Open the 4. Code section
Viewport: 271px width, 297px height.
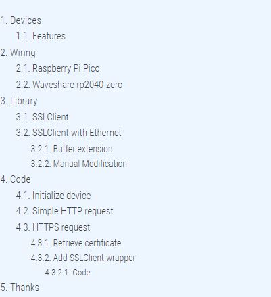16,179
